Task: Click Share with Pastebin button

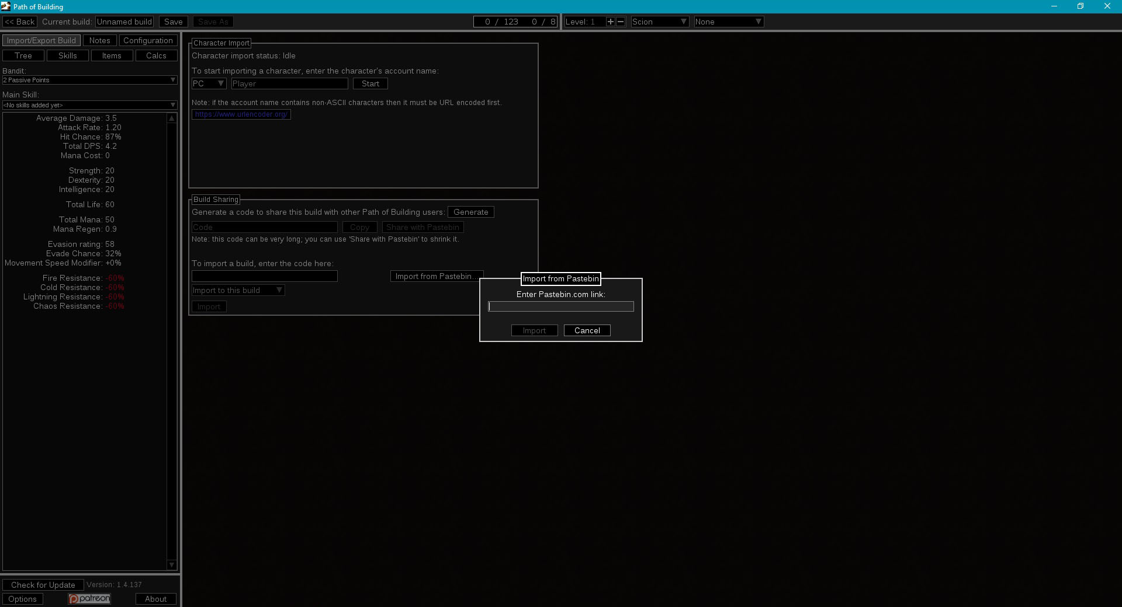Action: coord(423,227)
